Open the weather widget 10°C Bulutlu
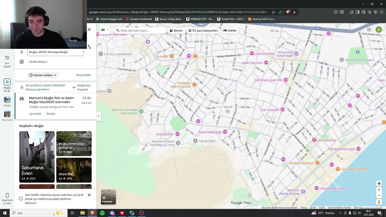This screenshot has height=217, width=386. [x=323, y=213]
